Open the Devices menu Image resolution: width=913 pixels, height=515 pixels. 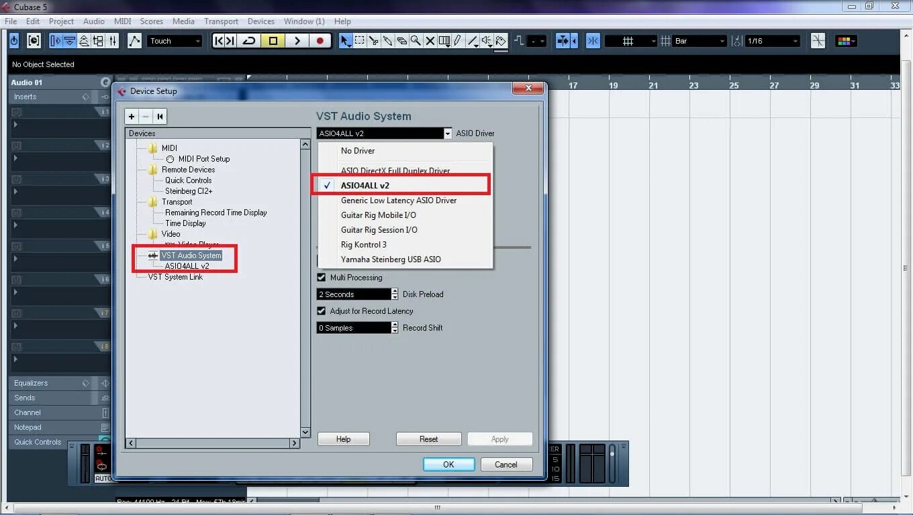pyautogui.click(x=261, y=21)
